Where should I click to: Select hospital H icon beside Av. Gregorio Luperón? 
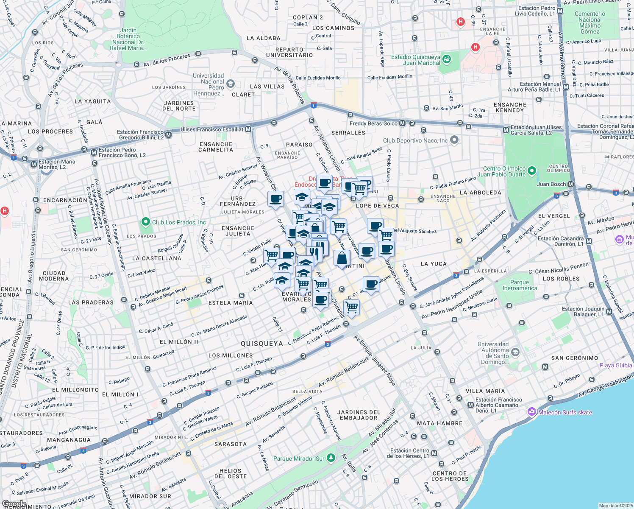(5, 211)
